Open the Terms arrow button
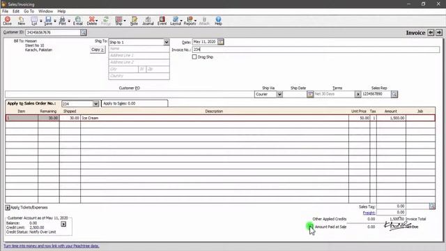 pos(357,94)
